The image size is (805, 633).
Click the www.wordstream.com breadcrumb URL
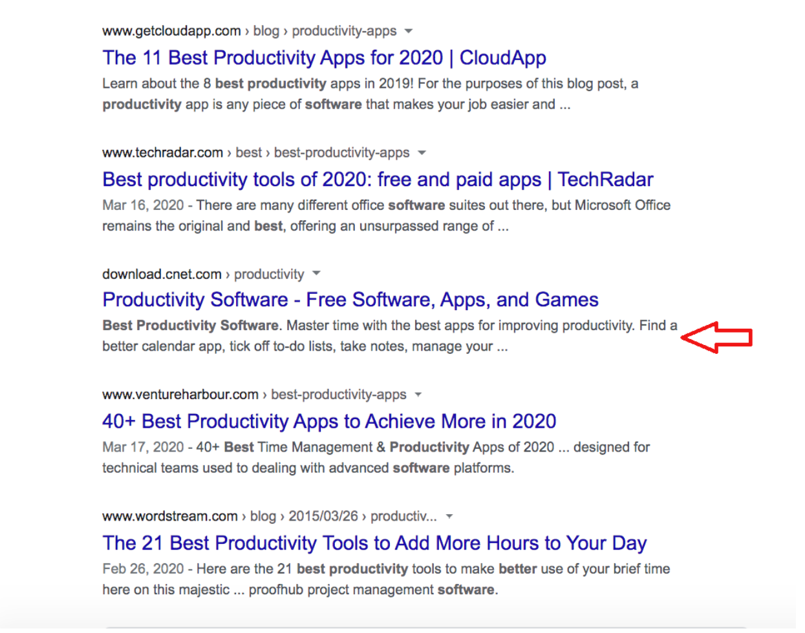click(169, 515)
